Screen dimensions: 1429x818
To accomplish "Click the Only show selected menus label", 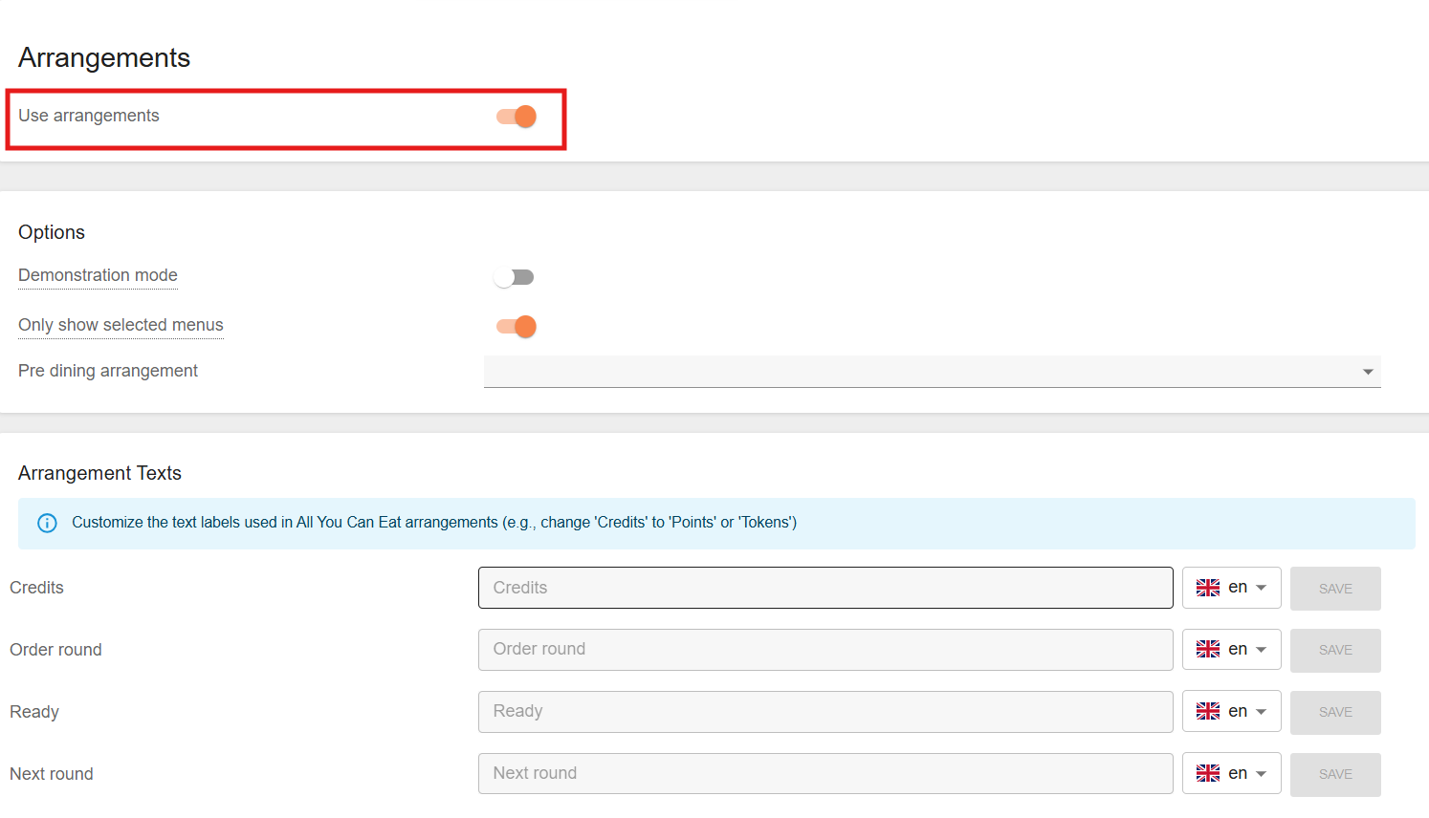I will 121,325.
